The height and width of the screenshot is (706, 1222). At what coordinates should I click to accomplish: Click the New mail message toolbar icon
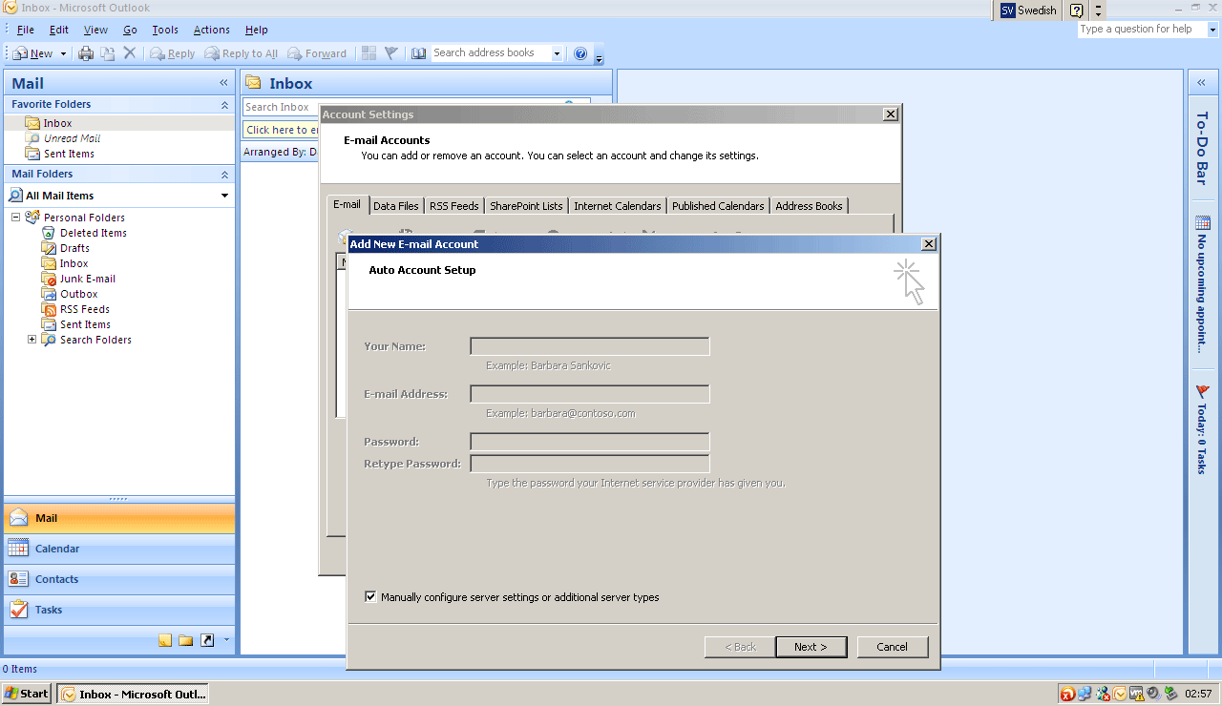point(19,53)
